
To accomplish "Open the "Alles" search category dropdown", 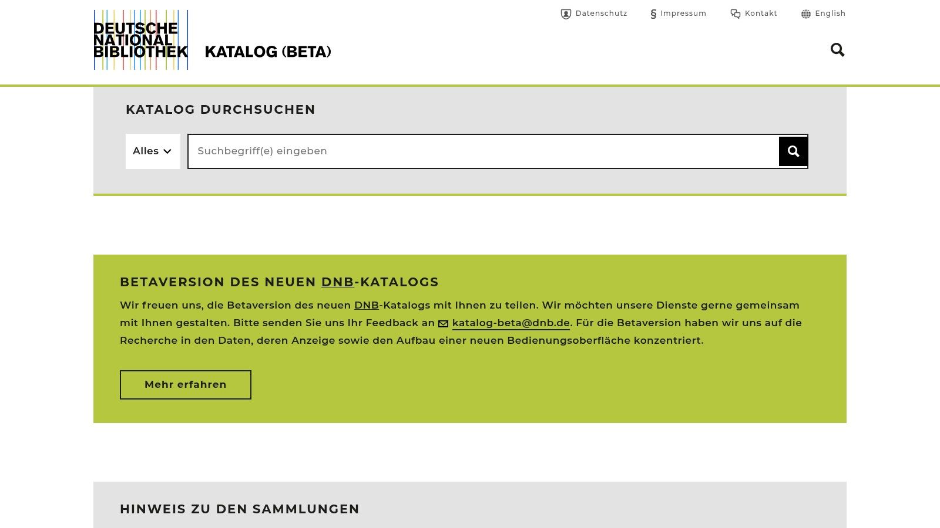I will tap(152, 151).
